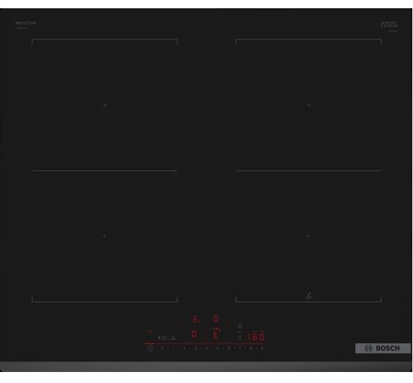
Task: Tap the red 160 timer display
Action: [256, 338]
